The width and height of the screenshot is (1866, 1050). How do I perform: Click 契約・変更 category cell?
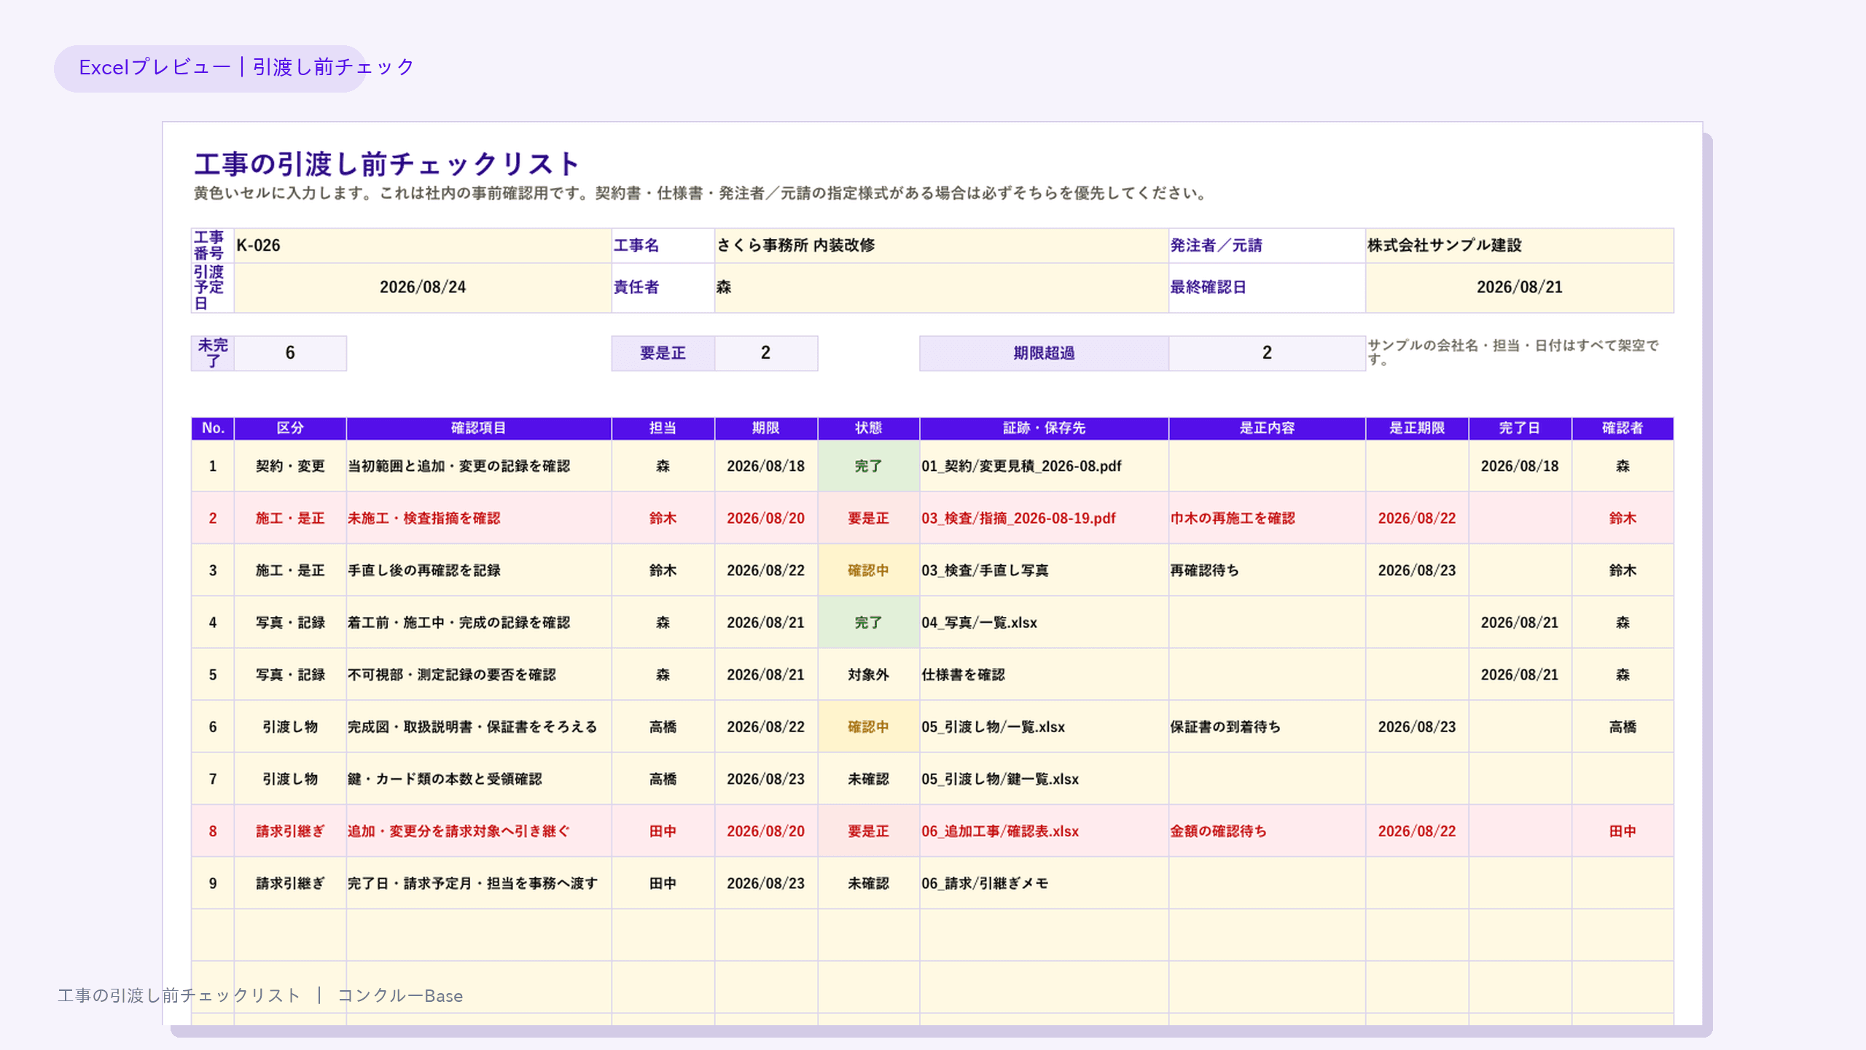(290, 466)
